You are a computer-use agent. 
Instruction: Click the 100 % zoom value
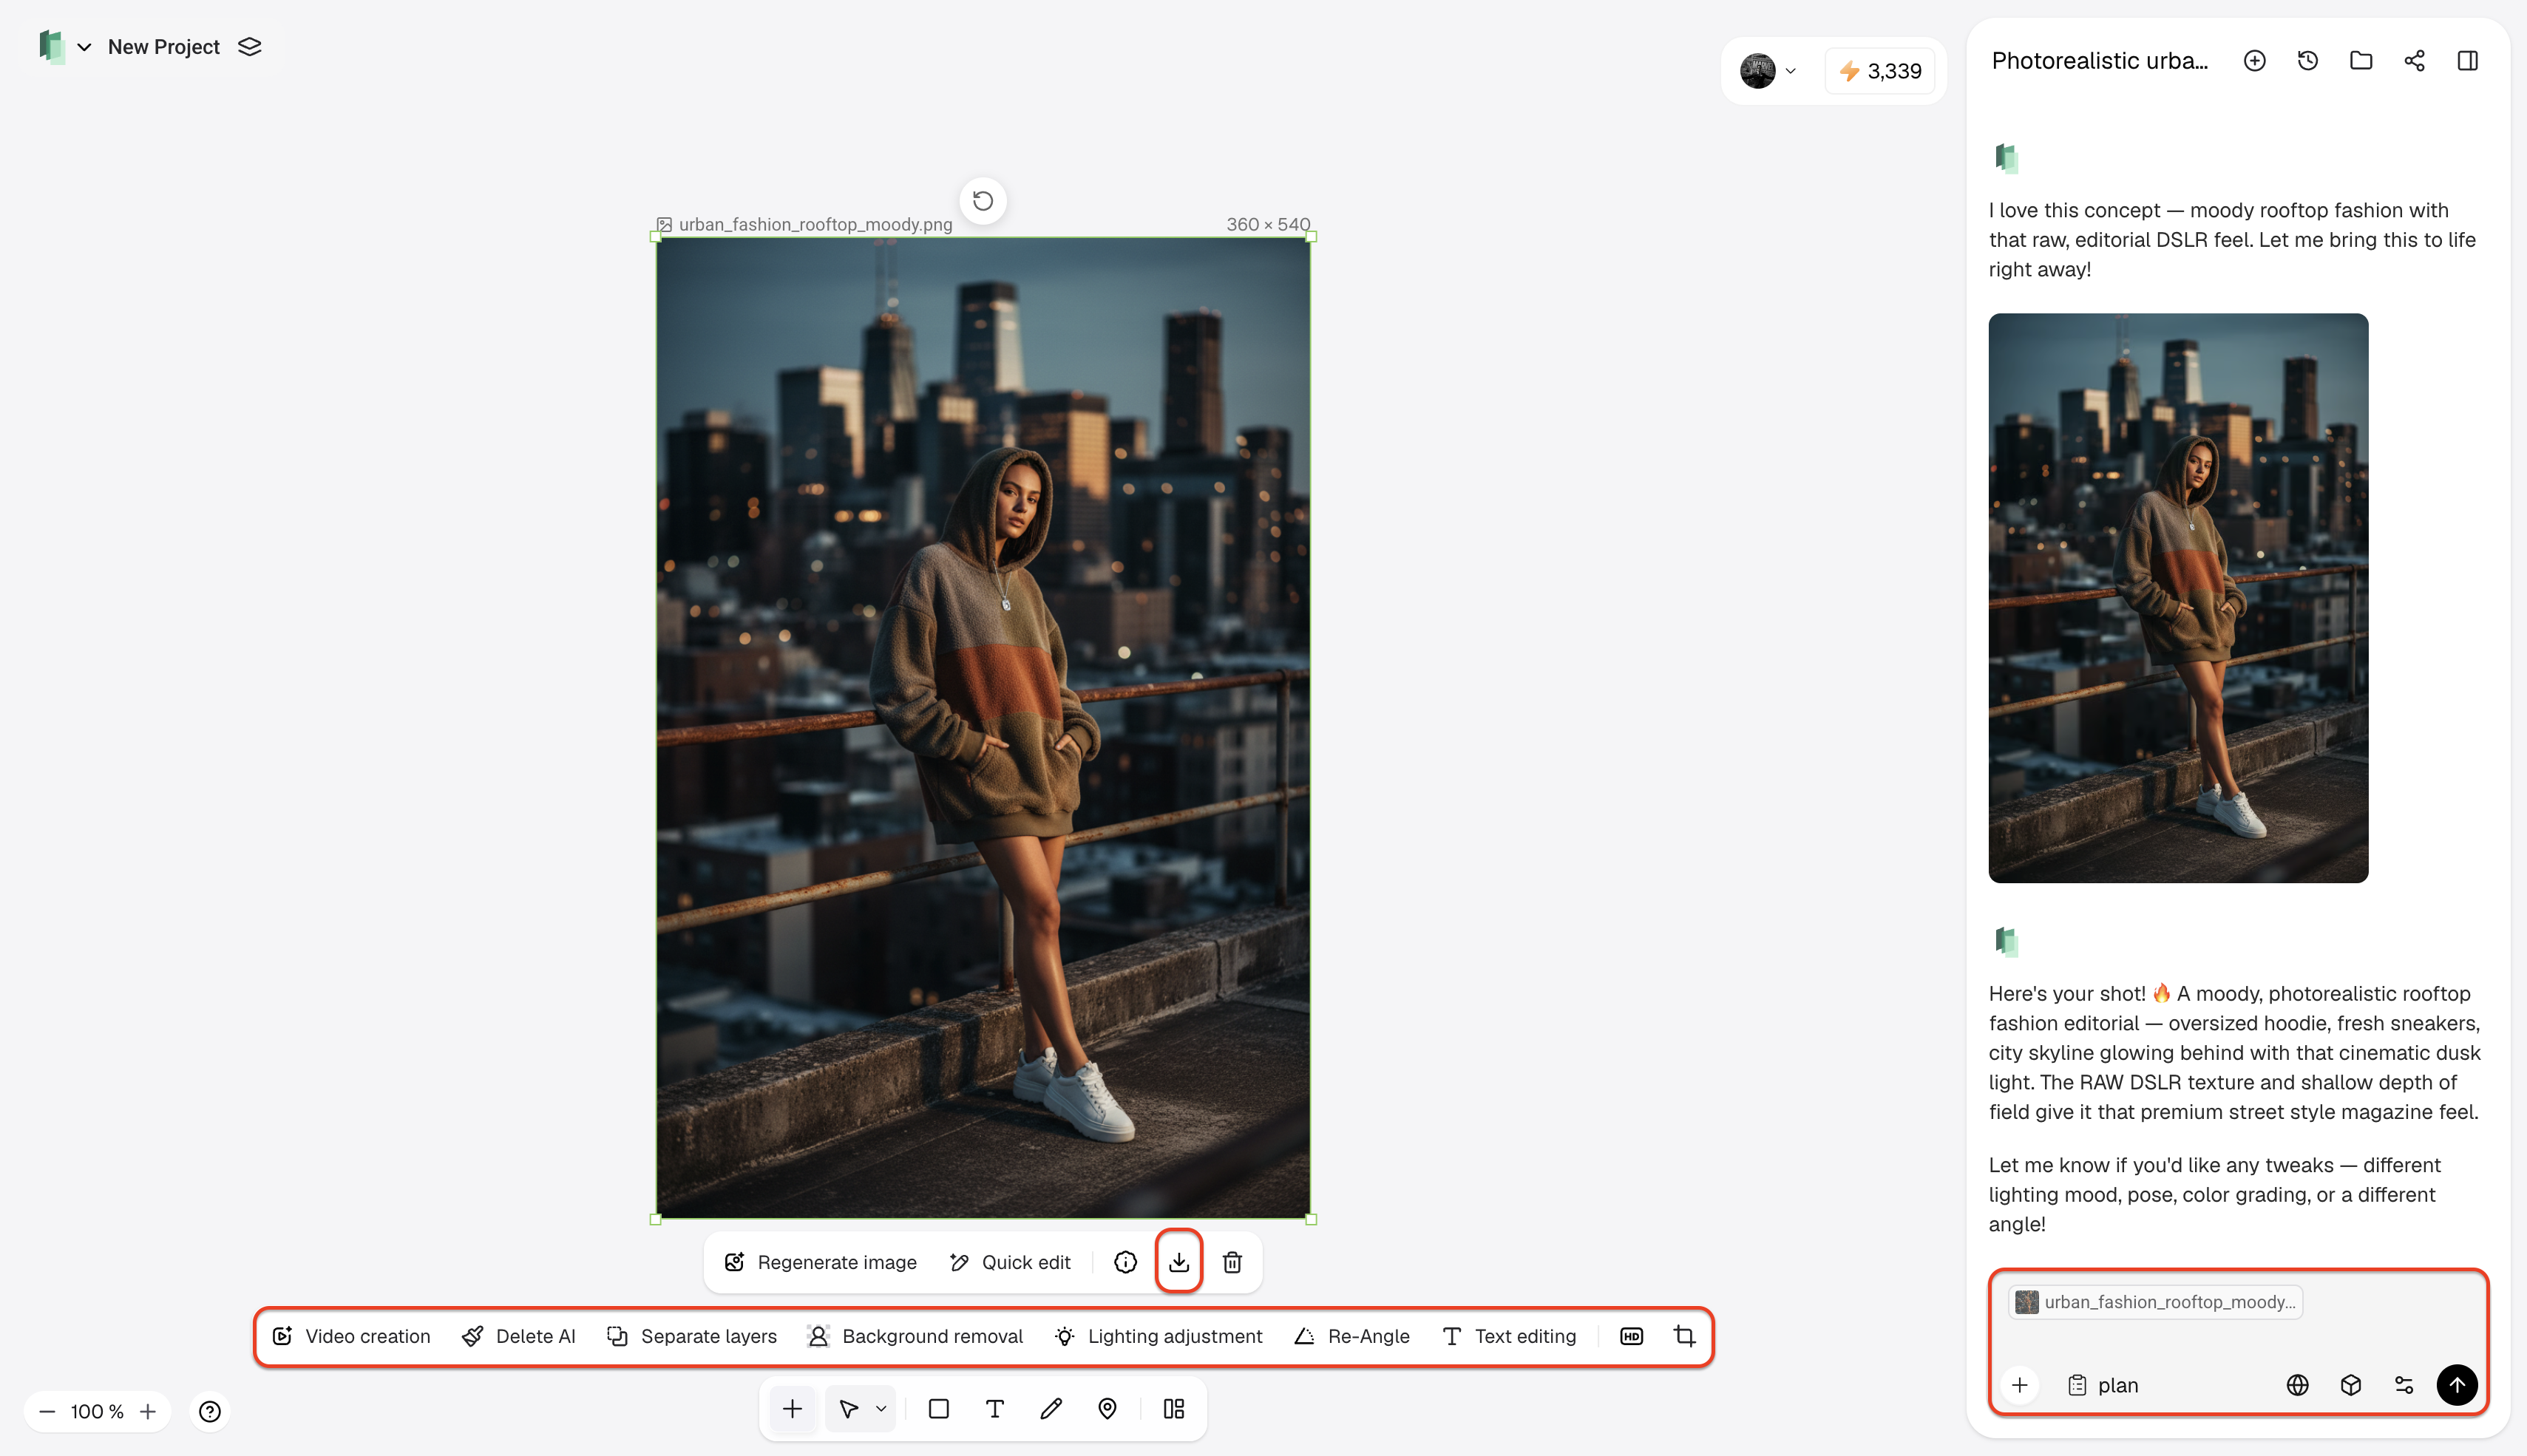(97, 1411)
